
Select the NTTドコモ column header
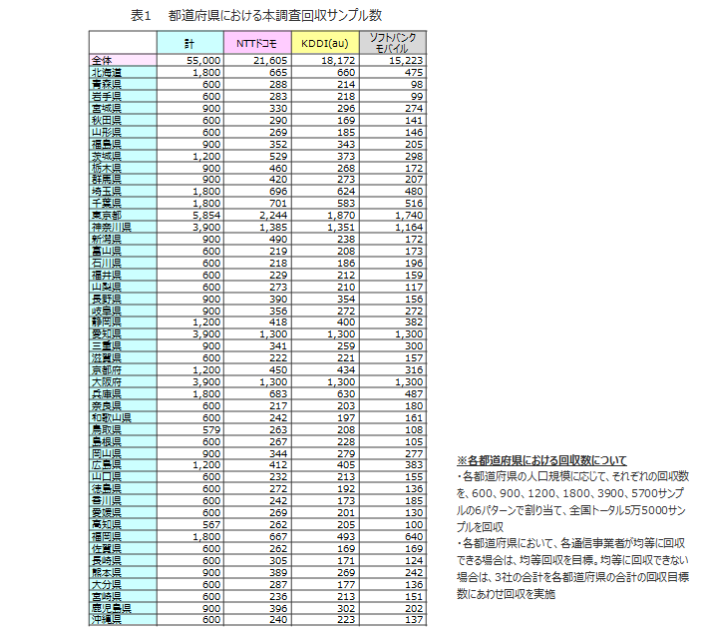coord(257,43)
